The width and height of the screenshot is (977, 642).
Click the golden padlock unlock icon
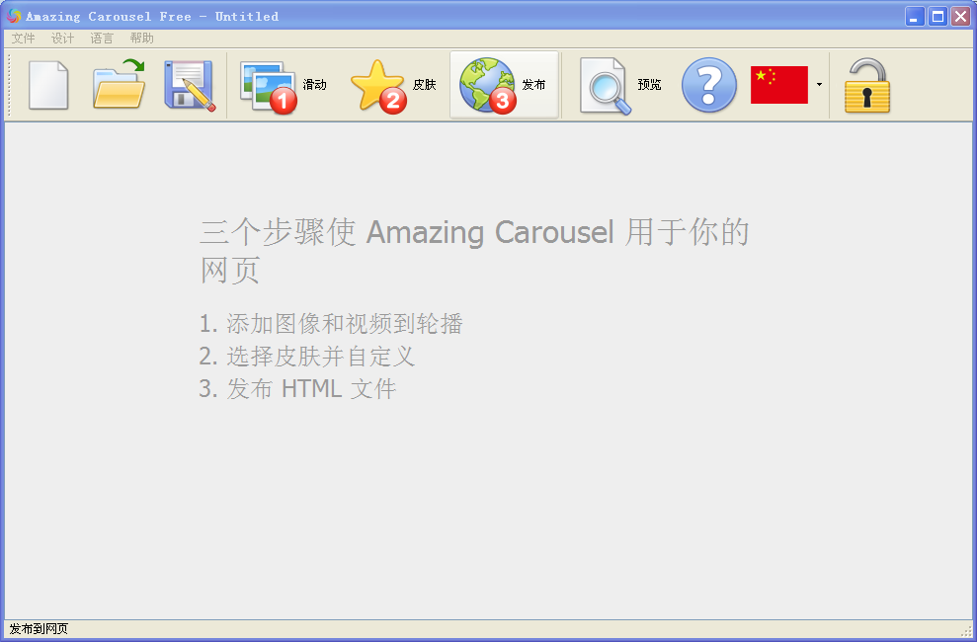(x=867, y=85)
